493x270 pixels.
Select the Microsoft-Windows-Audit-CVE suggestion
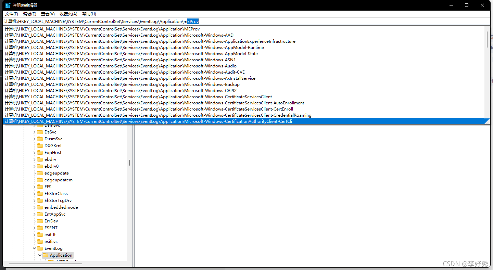(244, 72)
